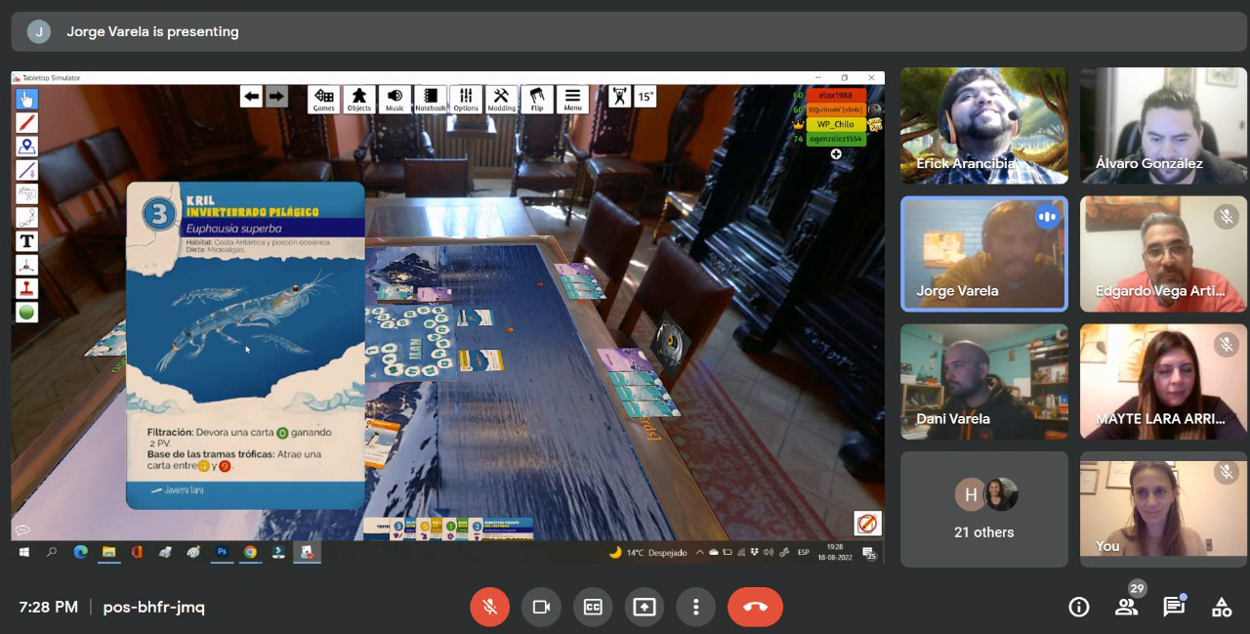Open the Games menu
Image resolution: width=1250 pixels, height=634 pixels.
(x=323, y=100)
